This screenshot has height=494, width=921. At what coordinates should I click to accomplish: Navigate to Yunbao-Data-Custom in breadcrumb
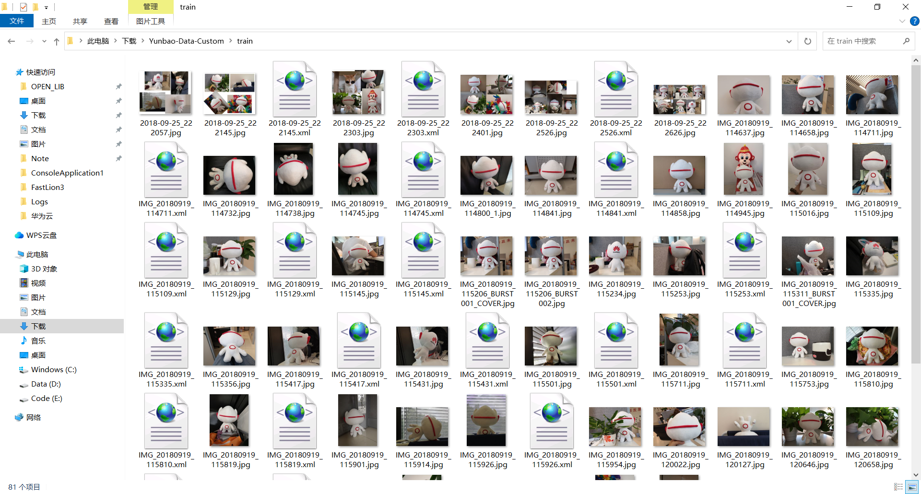coord(187,41)
